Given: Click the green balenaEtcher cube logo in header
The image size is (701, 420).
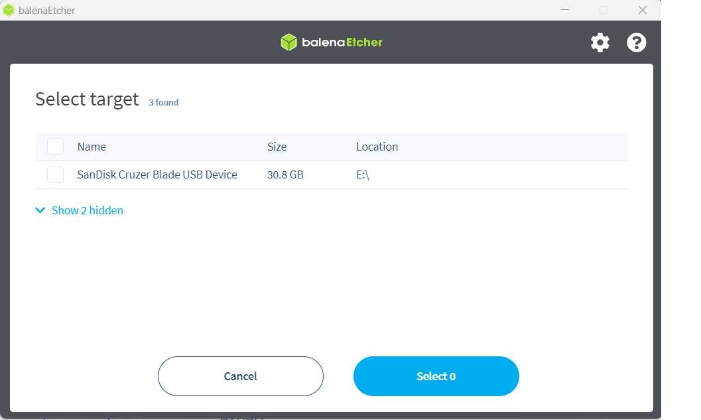Looking at the screenshot, I should pyautogui.click(x=288, y=42).
